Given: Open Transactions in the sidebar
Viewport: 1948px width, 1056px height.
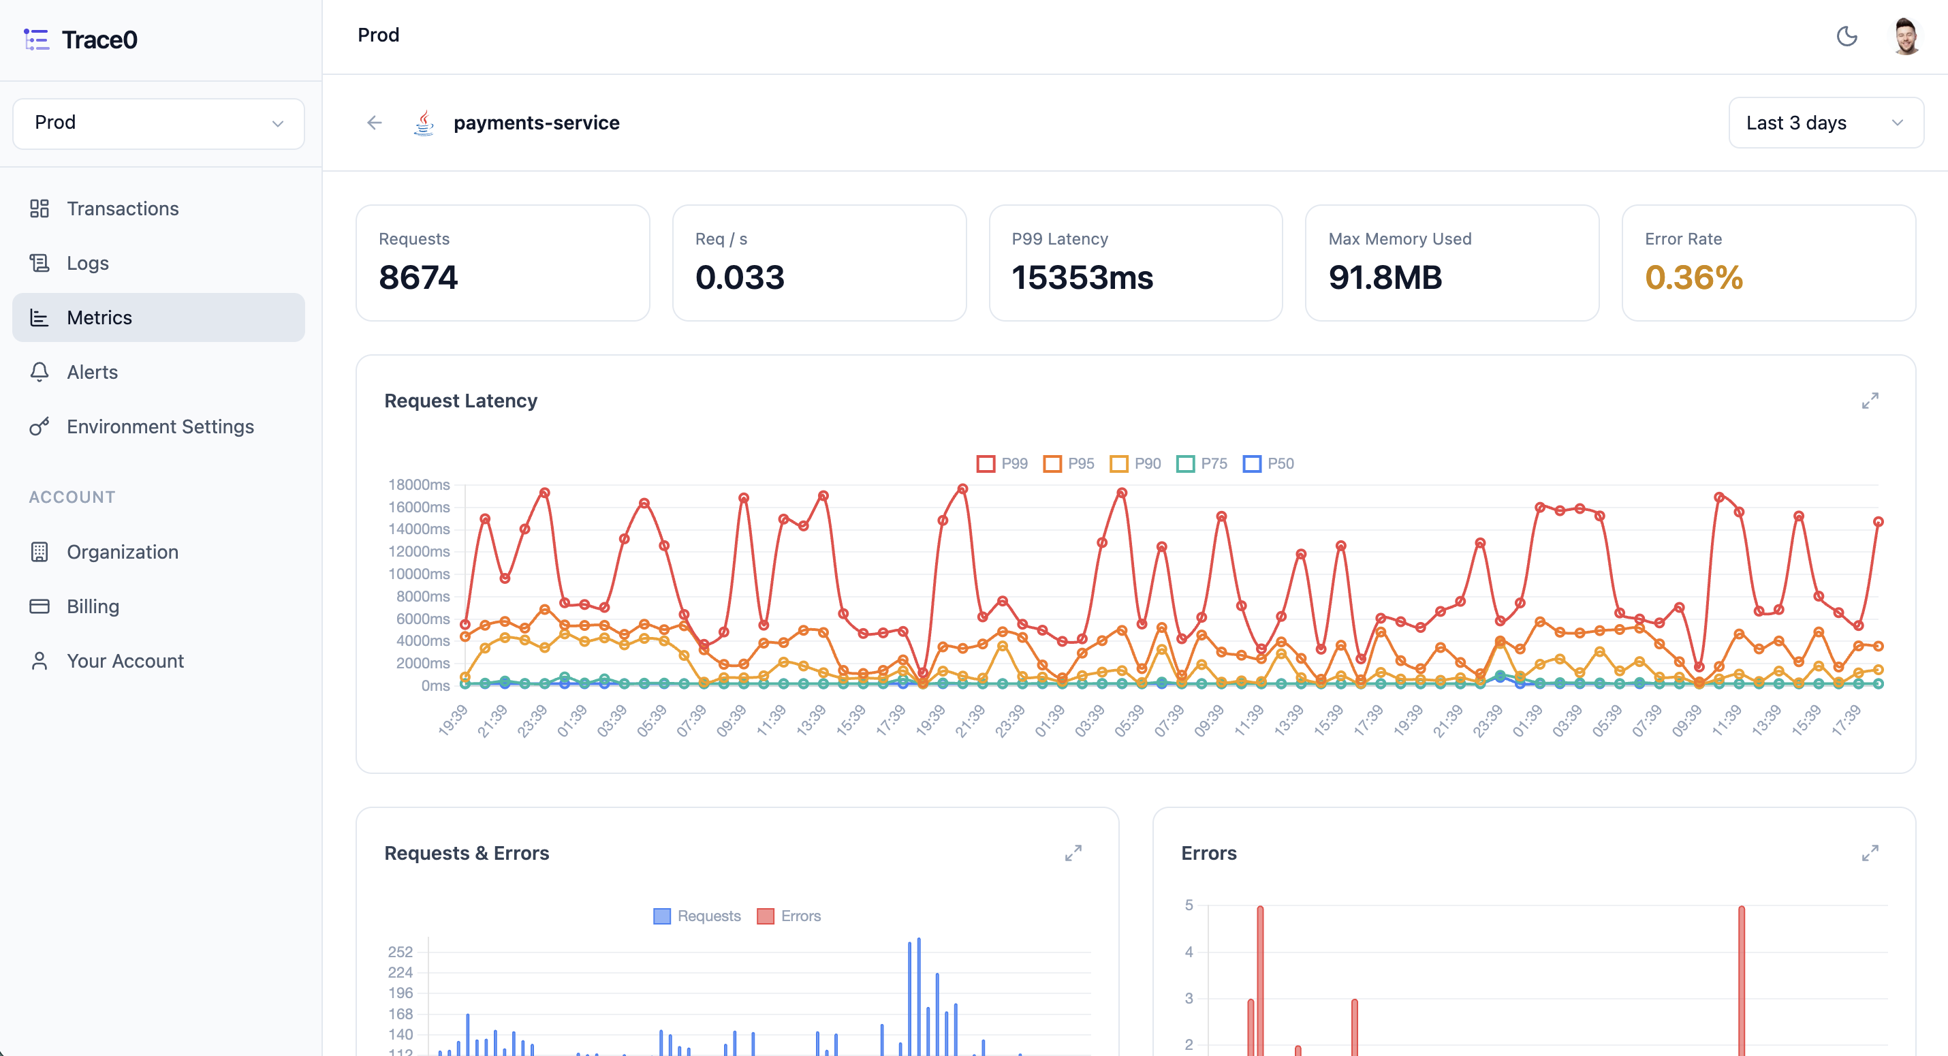Looking at the screenshot, I should point(159,208).
